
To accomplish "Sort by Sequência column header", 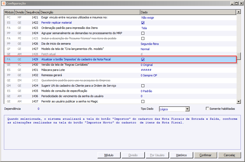I will pos(33,12).
